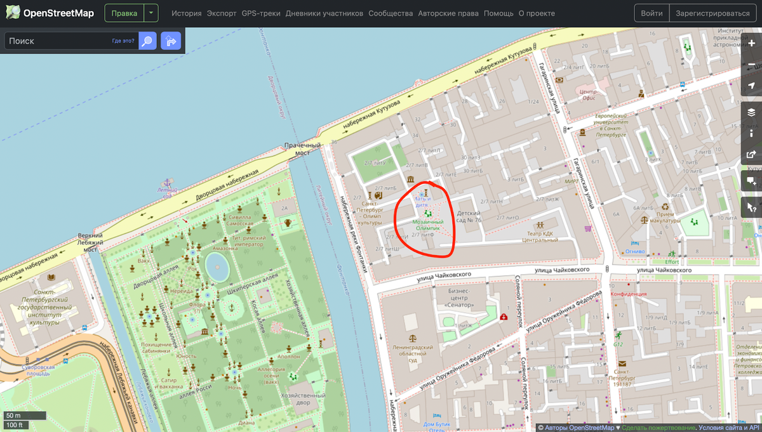Viewport: 762px width, 432px height.
Task: Open the История menu item
Action: (x=186, y=13)
